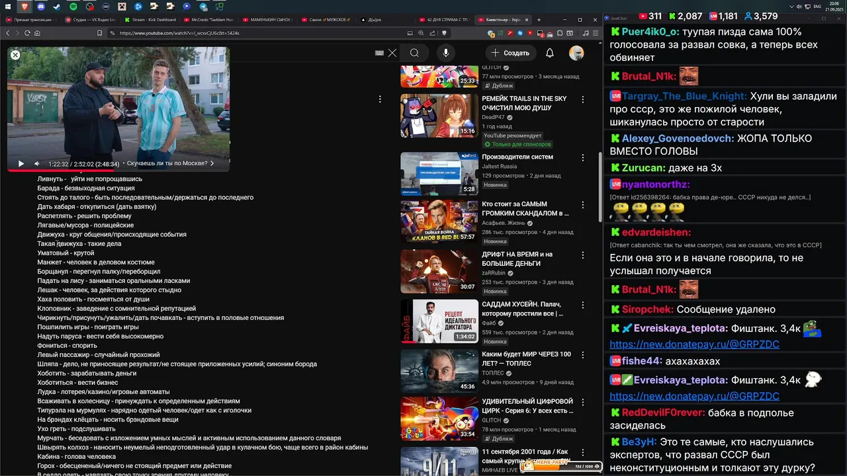847x476 pixels.
Task: Open thumbnail of "РЕМЕЙК TRAILS IN THE SKY" video
Action: pos(439,116)
